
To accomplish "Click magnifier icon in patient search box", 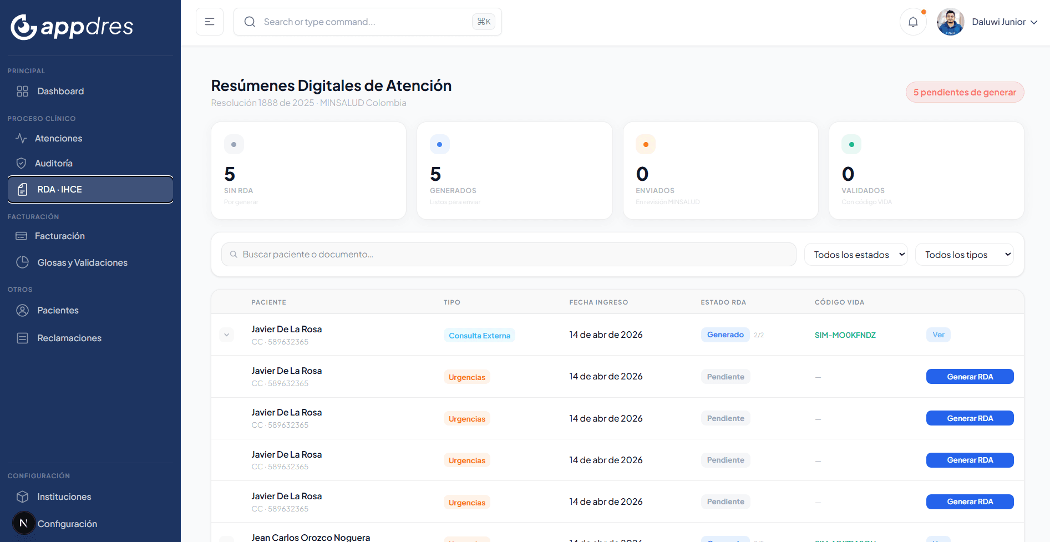I will click(234, 254).
